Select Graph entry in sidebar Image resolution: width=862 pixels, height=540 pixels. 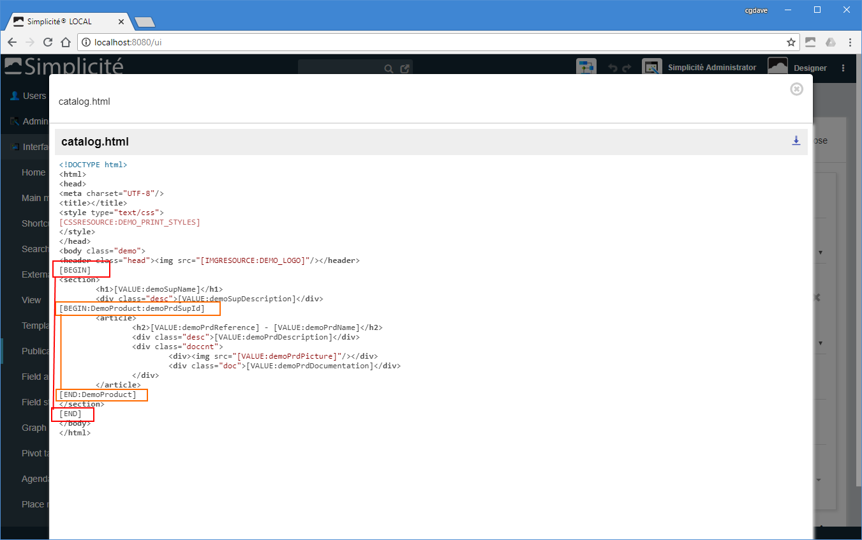point(34,428)
